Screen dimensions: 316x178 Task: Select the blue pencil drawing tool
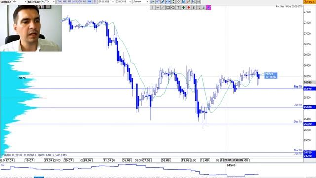tap(163, 2)
